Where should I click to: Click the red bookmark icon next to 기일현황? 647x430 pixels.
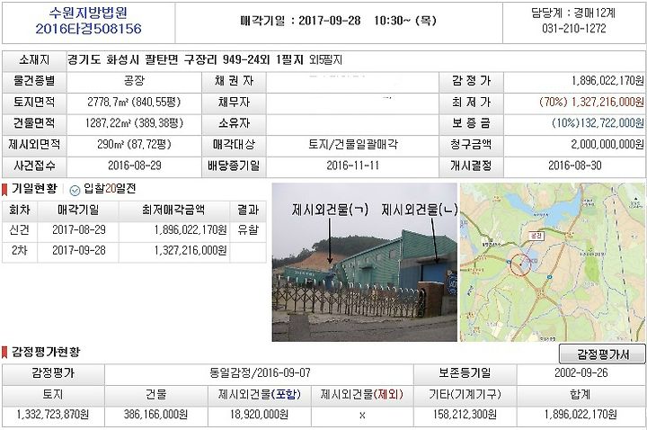click(4, 190)
